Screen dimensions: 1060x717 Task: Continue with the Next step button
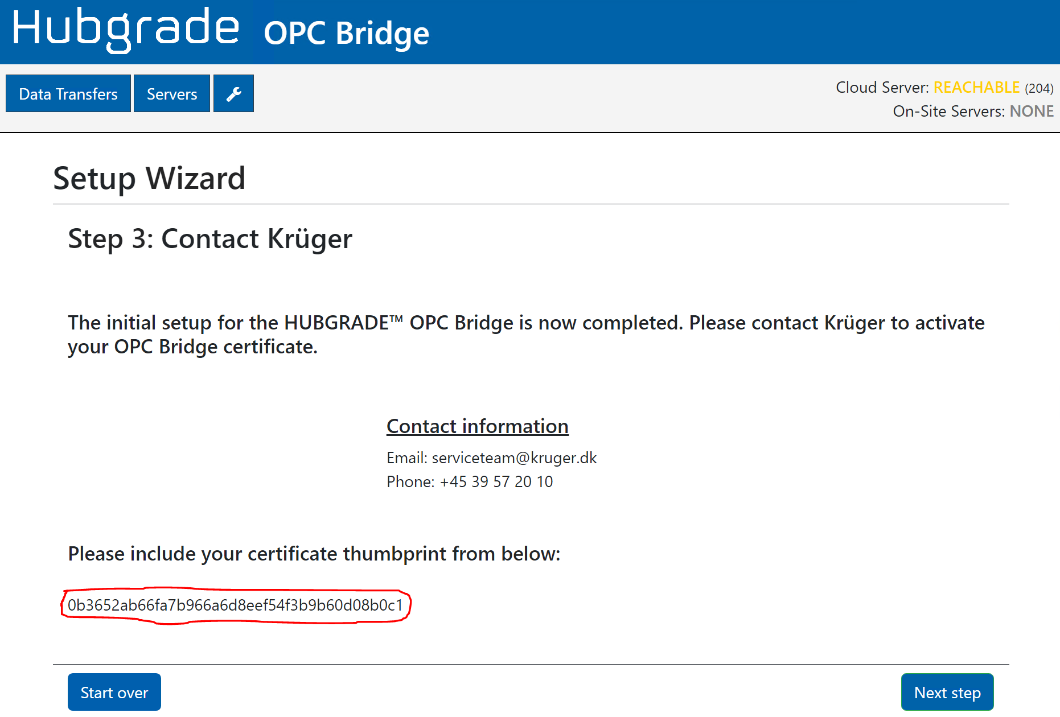(947, 693)
